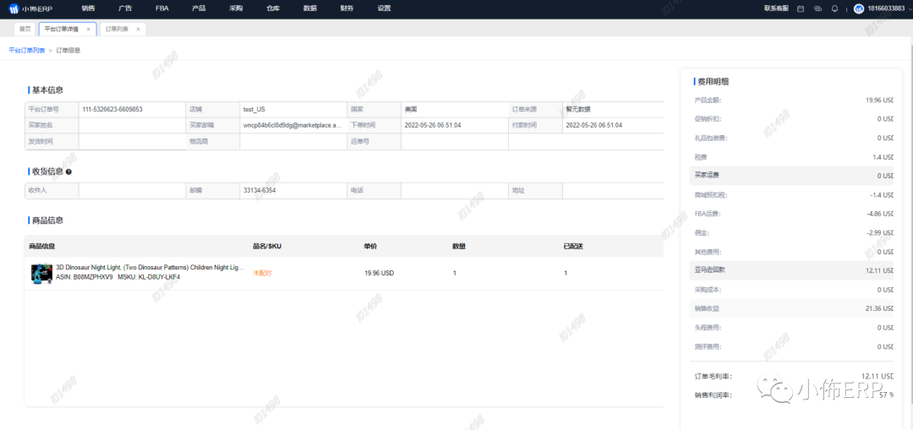Click the link chain icon in header
Viewport: 913px width, 430px height.
pos(817,8)
